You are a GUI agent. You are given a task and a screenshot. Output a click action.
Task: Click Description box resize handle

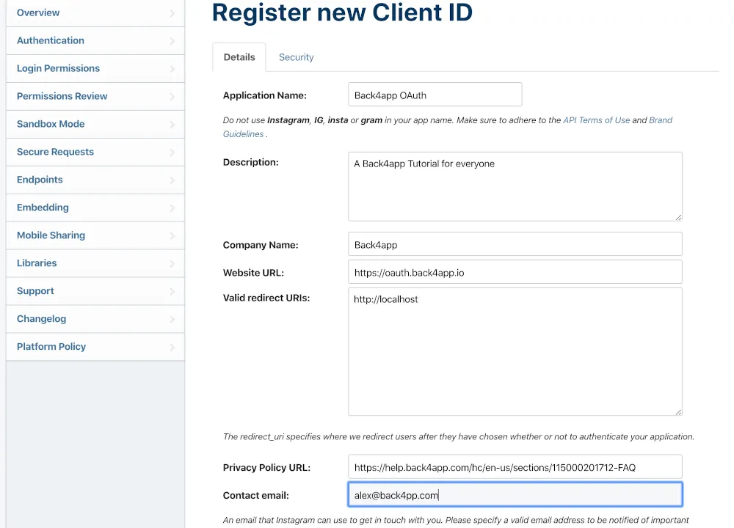point(678,217)
